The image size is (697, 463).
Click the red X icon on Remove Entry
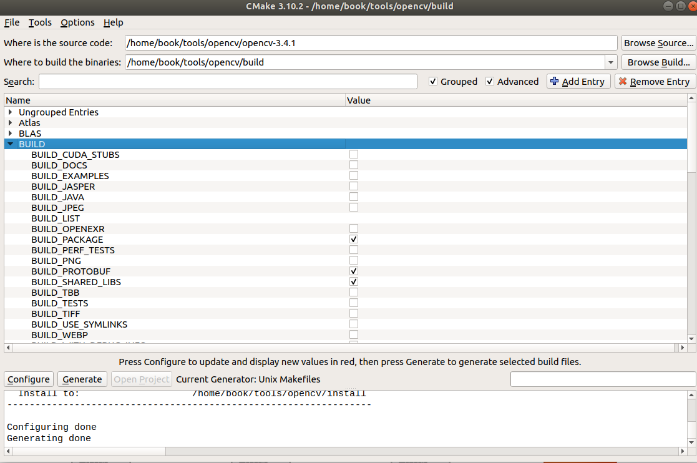(x=623, y=81)
